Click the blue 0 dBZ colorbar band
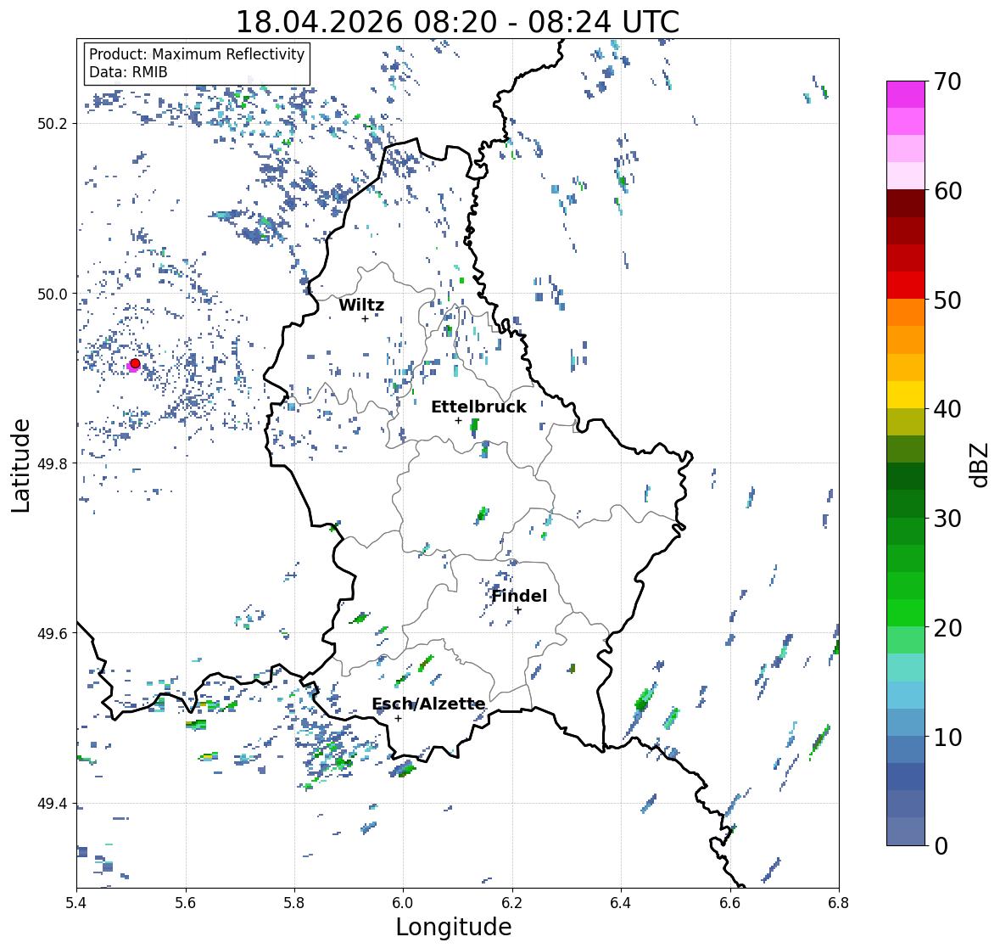 click(x=906, y=831)
